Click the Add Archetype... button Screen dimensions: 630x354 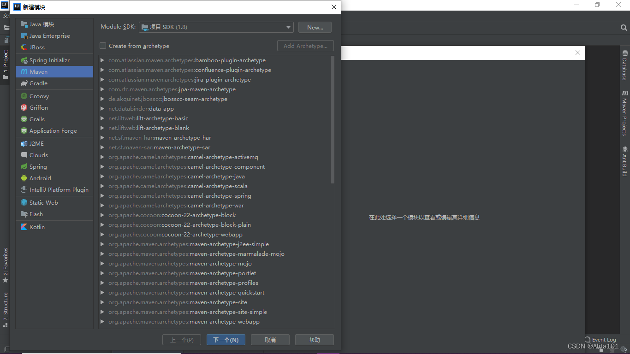[305, 46]
